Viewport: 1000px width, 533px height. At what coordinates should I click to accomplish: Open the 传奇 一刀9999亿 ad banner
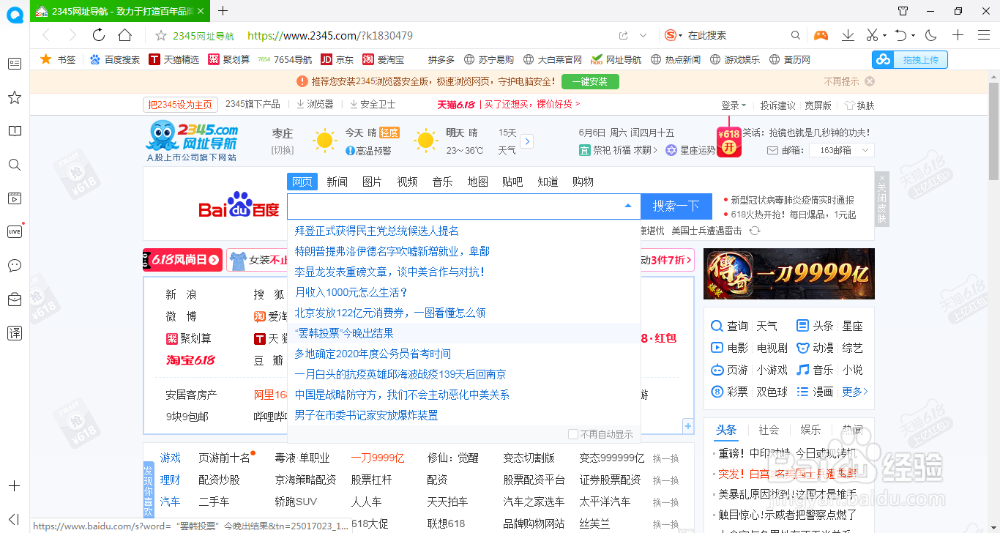pyautogui.click(x=788, y=274)
